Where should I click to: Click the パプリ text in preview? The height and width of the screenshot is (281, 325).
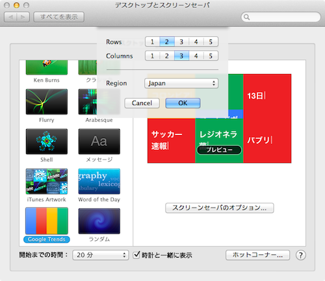point(259,140)
